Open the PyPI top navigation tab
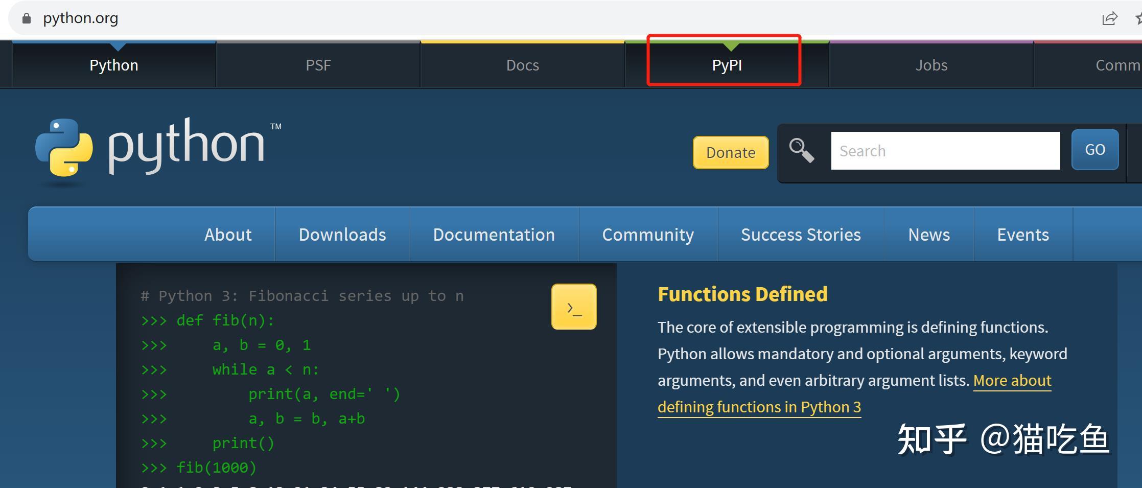 click(x=727, y=65)
